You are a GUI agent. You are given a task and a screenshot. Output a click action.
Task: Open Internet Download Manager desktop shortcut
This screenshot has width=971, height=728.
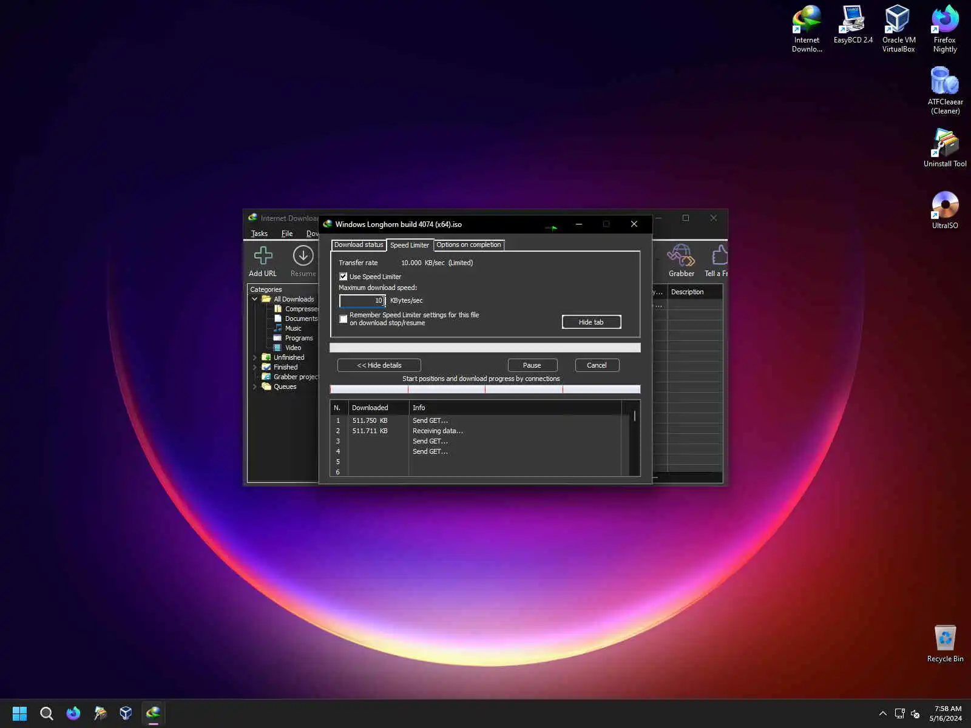807,29
